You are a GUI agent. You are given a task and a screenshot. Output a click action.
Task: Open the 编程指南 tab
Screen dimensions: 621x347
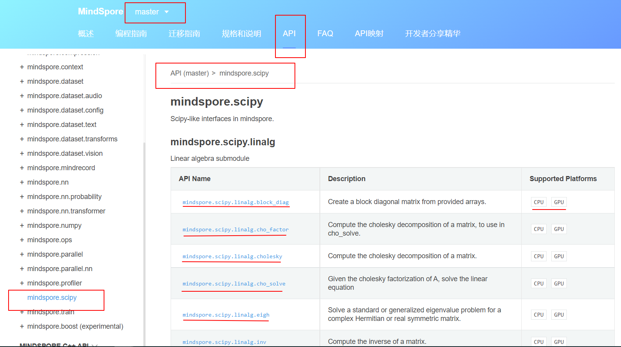click(131, 33)
